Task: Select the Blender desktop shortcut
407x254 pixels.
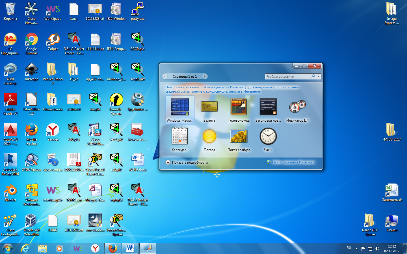Action: pos(10,193)
